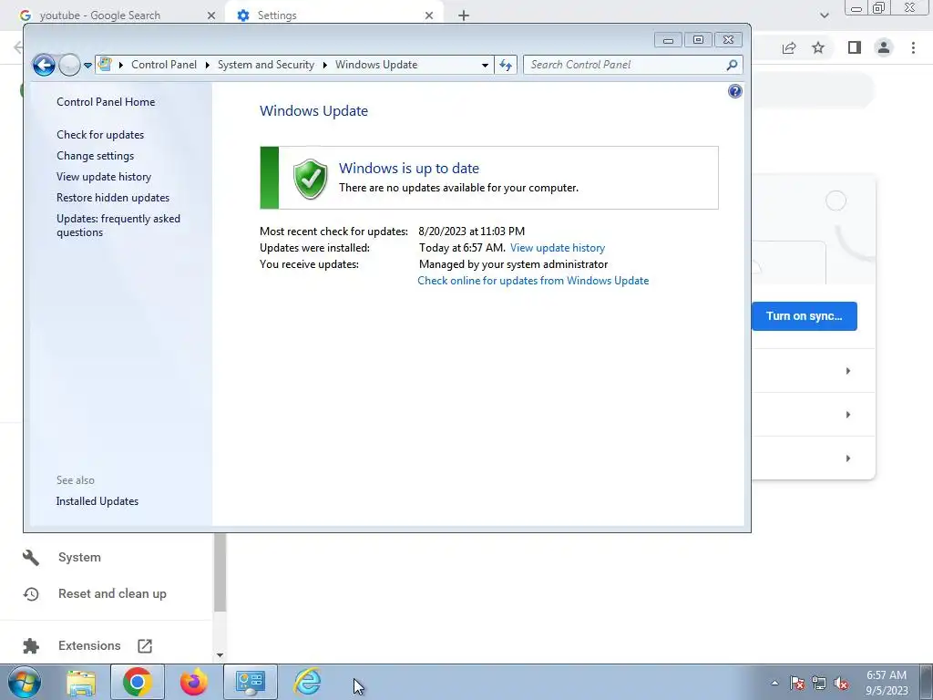The height and width of the screenshot is (700, 933).
Task: Click network status tray icon
Action: (819, 684)
